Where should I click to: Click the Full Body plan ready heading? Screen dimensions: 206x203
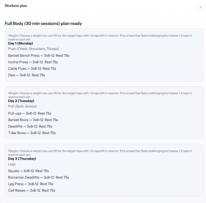coord(43,23)
